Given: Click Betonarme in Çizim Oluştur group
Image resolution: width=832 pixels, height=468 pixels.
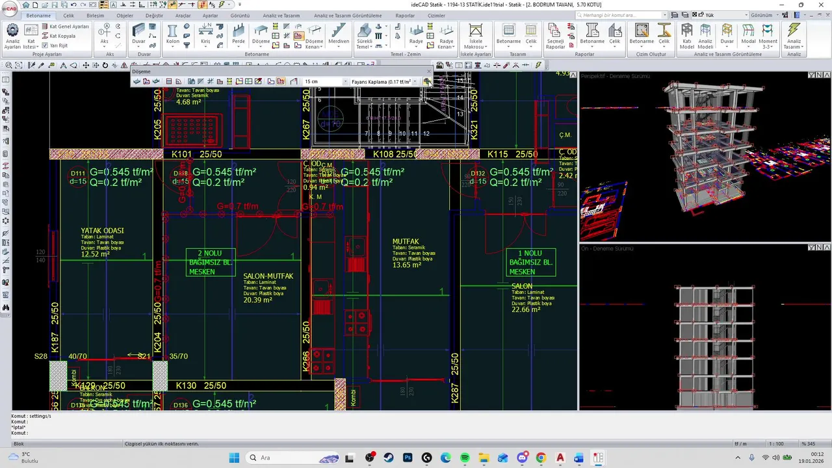Looking at the screenshot, I should pyautogui.click(x=642, y=36).
